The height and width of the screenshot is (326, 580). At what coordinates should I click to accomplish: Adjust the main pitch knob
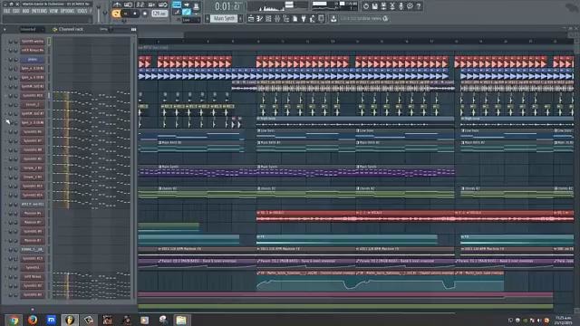click(x=105, y=13)
